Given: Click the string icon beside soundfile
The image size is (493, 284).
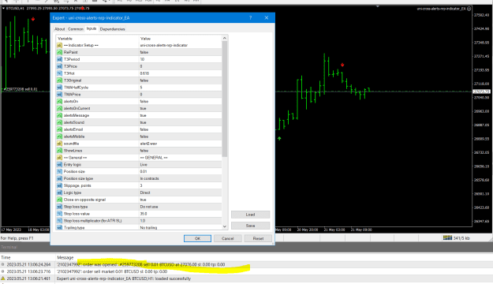Looking at the screenshot, I should [59, 144].
